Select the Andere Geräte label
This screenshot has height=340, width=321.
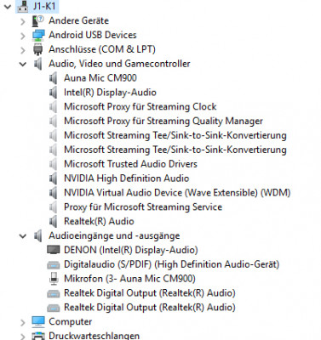tap(78, 20)
